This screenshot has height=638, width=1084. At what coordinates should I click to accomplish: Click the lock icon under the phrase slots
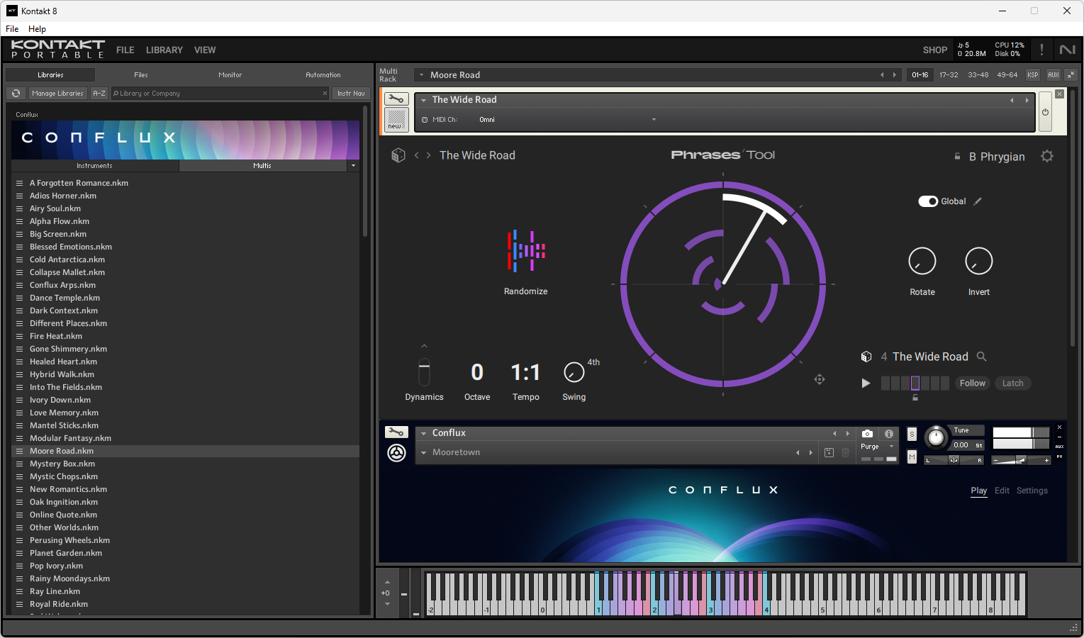tap(915, 398)
